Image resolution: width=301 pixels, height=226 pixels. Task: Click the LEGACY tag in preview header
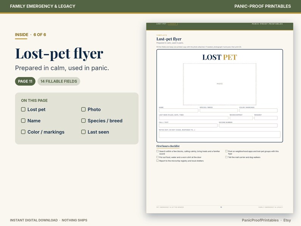173,24
